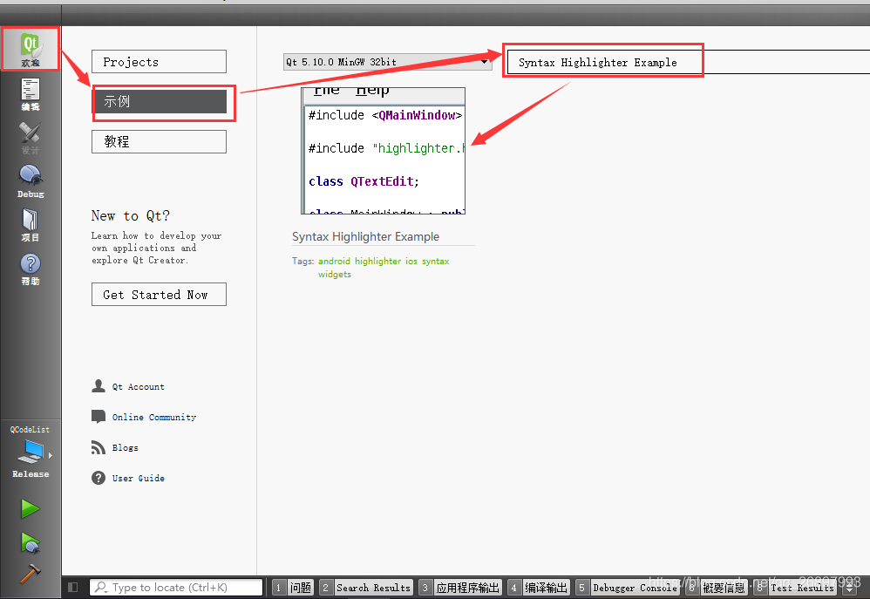Image resolution: width=870 pixels, height=599 pixels.
Task: Switch to Debug mode
Action: pyautogui.click(x=31, y=181)
